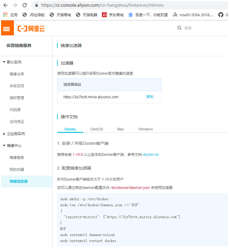229x249 pixels.
Task: Switch to the Ubuntu tab
Action: (x=70, y=129)
